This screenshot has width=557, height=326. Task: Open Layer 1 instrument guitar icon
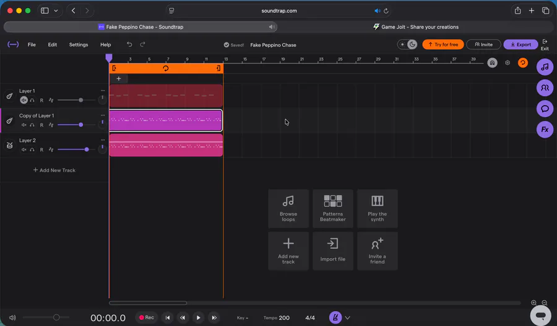(x=9, y=96)
